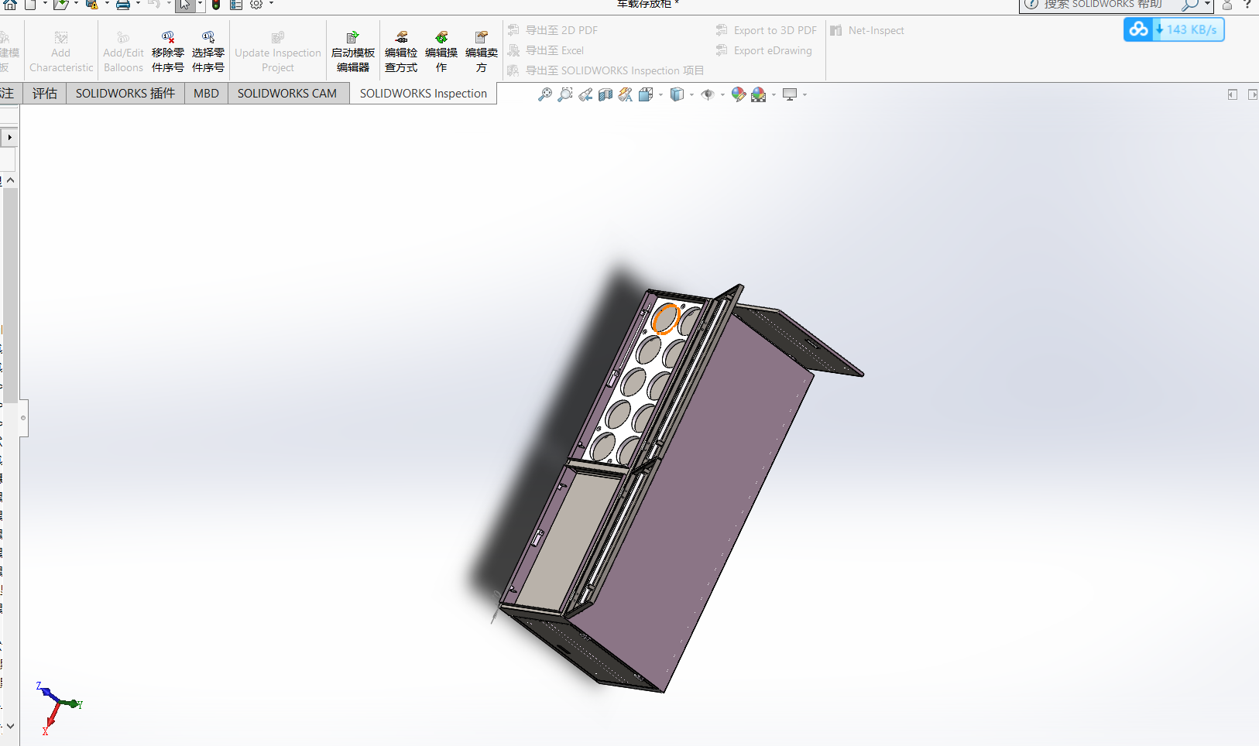
Task: Click View Orientation cube icon
Action: [x=646, y=94]
